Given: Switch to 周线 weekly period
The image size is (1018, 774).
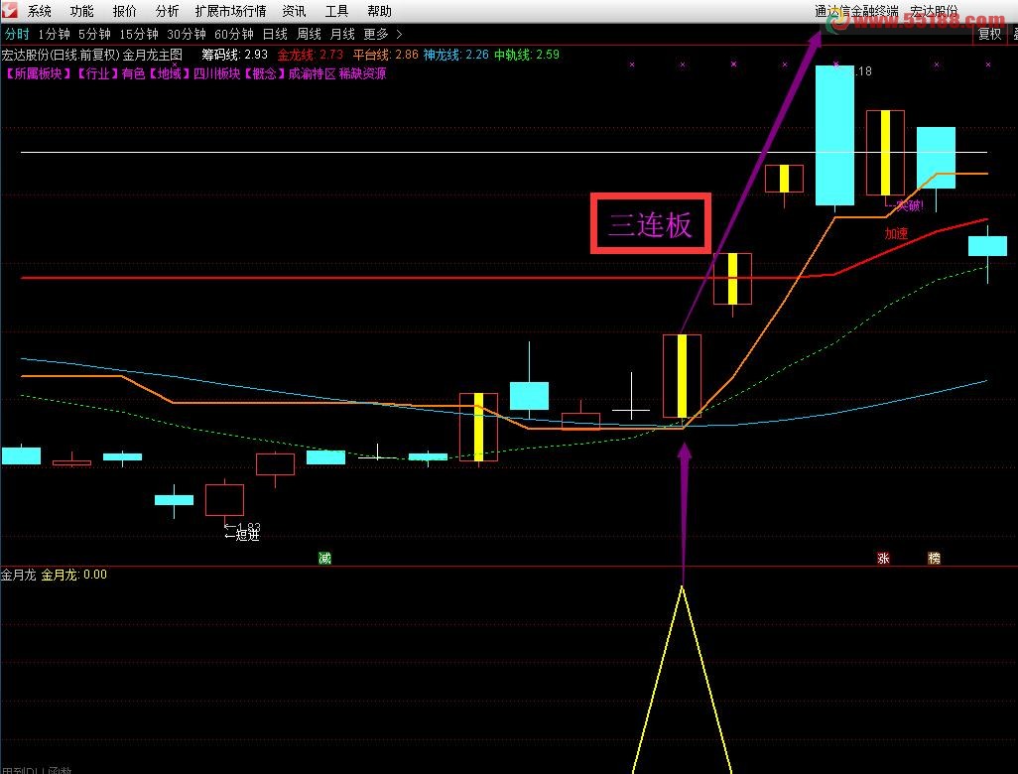Looking at the screenshot, I should (309, 34).
